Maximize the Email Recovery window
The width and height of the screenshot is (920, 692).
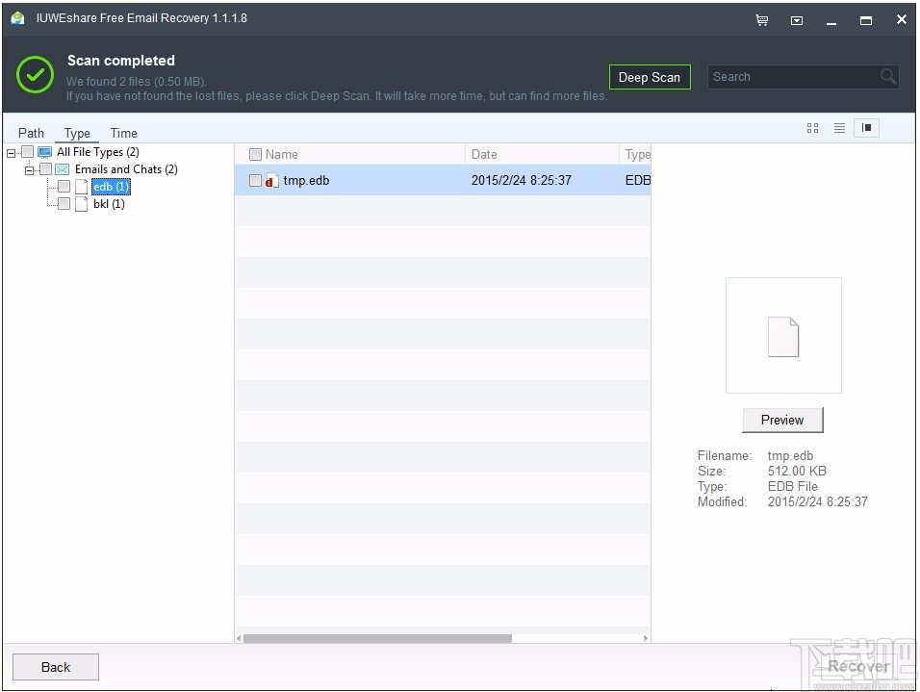point(865,20)
